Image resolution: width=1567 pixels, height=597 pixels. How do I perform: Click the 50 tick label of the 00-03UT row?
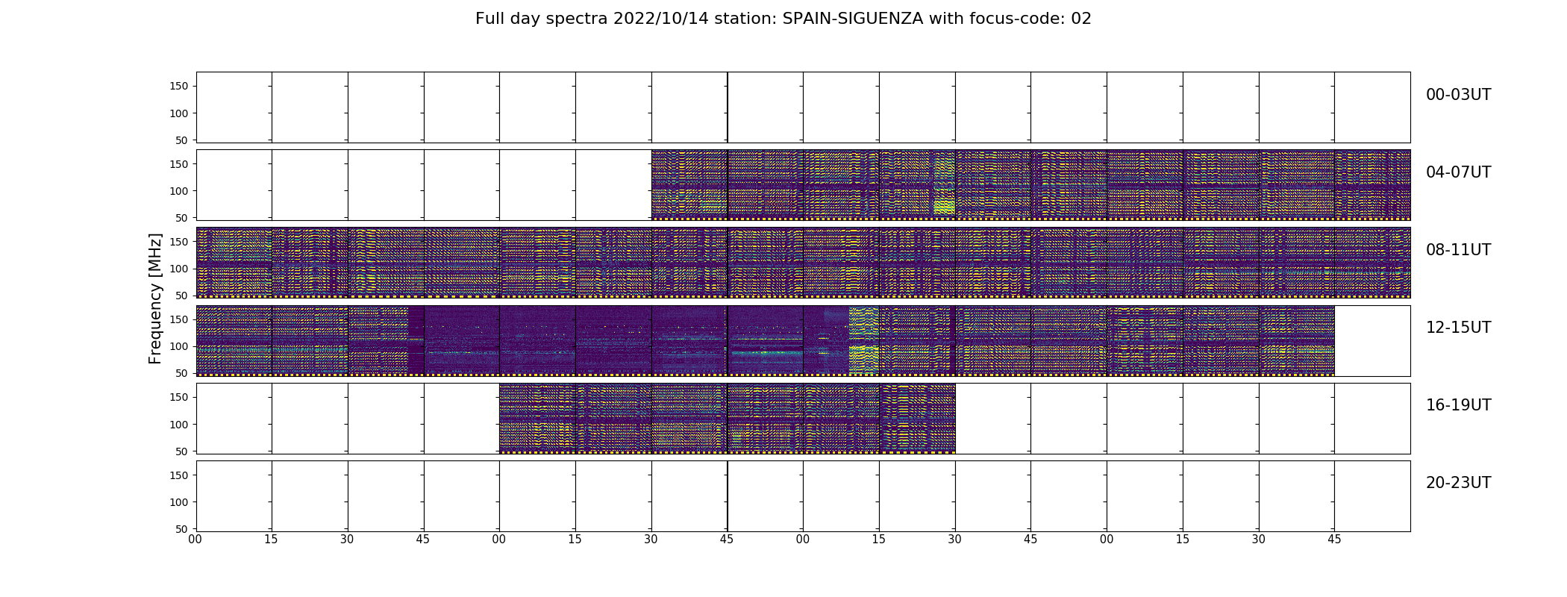pos(182,140)
